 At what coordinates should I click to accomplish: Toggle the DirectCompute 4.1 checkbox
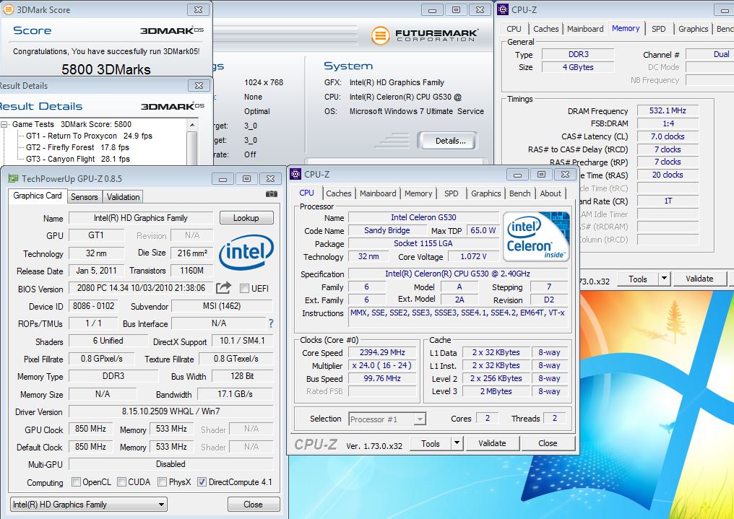[202, 481]
